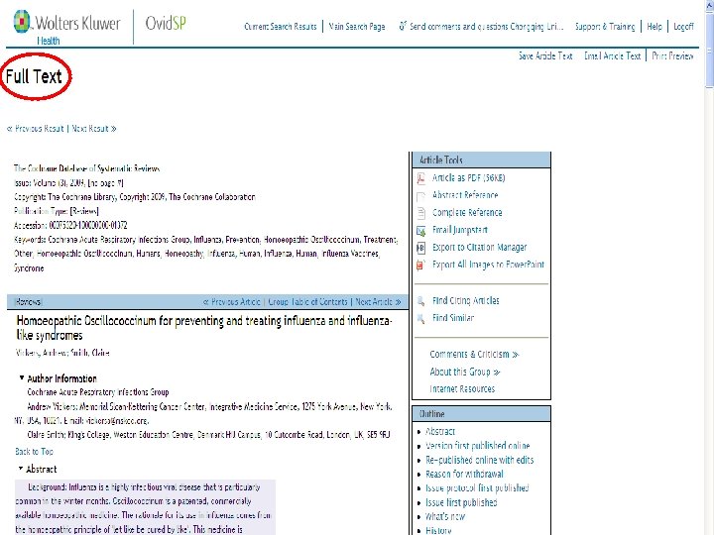Collapse the Author Information section
This screenshot has height=535, width=714.
pos(22,378)
